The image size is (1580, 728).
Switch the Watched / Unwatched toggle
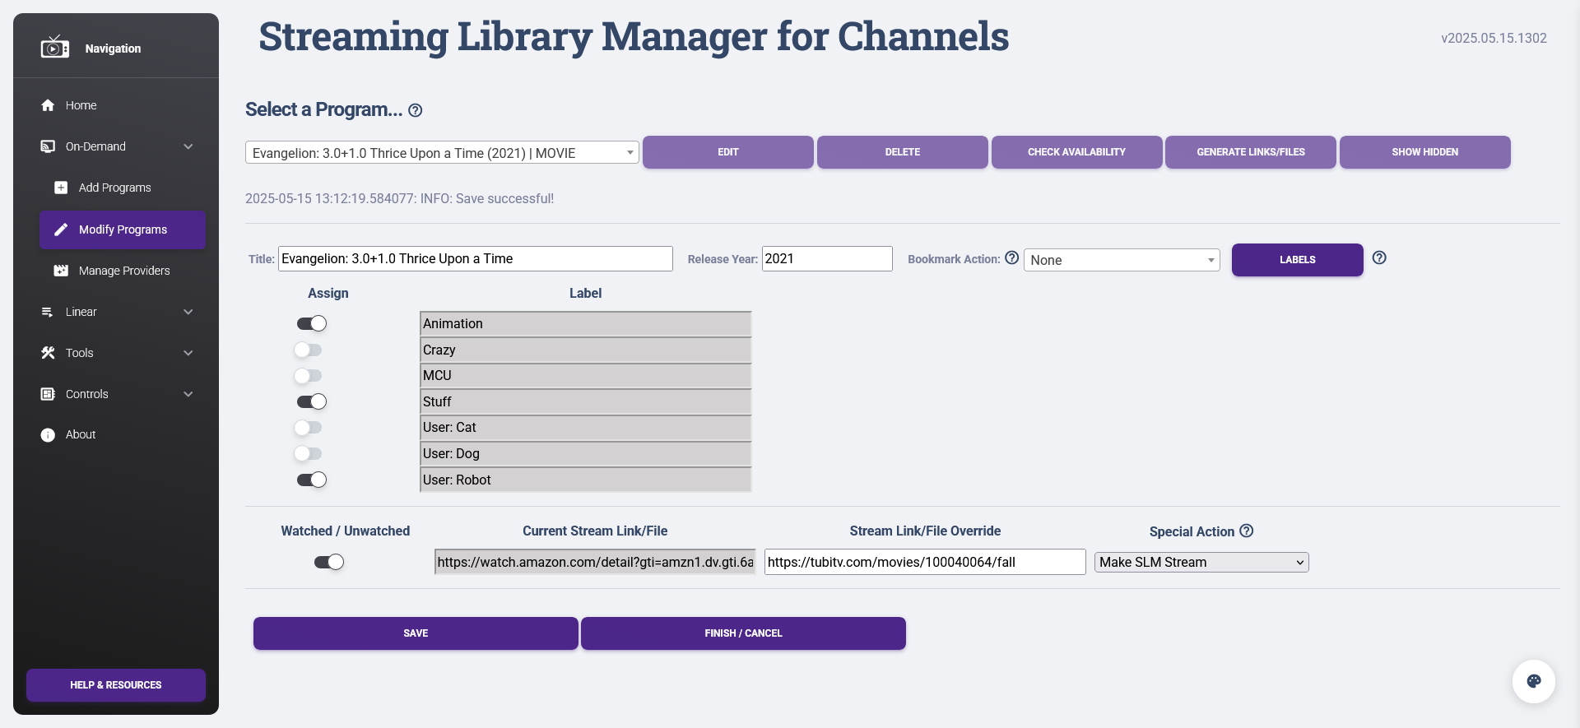pyautogui.click(x=329, y=562)
